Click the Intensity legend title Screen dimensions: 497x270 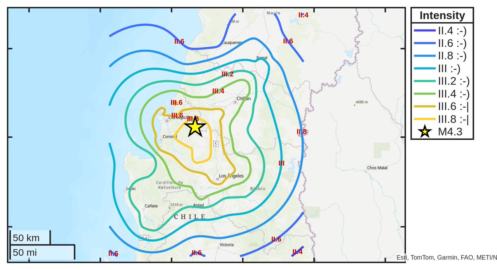pyautogui.click(x=442, y=16)
